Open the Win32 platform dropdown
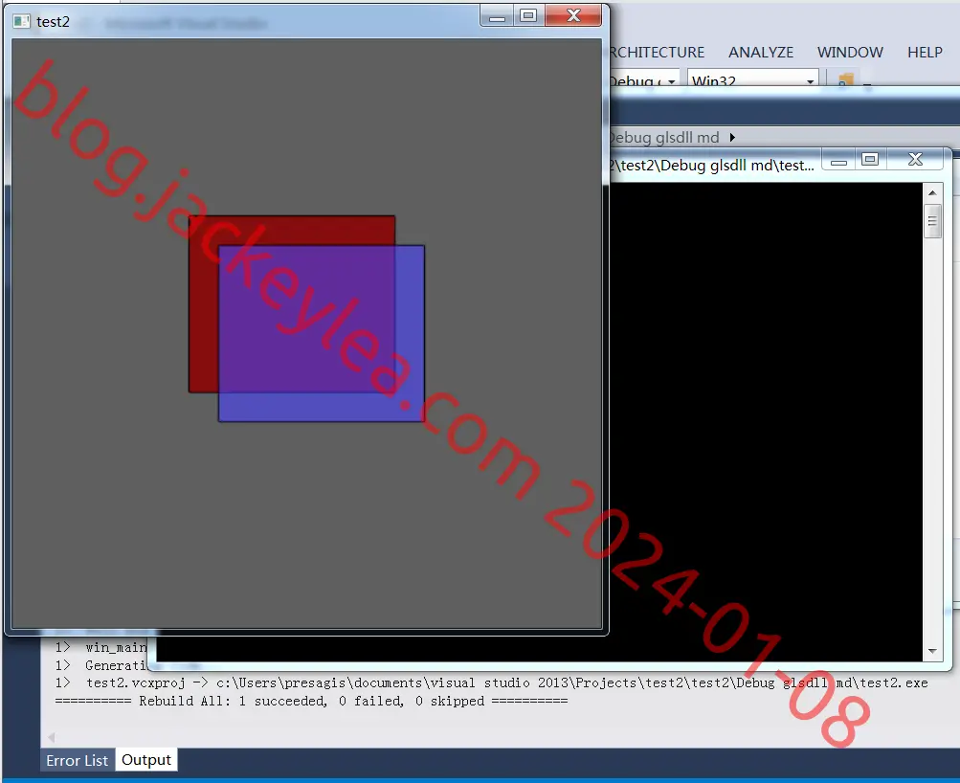This screenshot has width=960, height=783. (753, 80)
